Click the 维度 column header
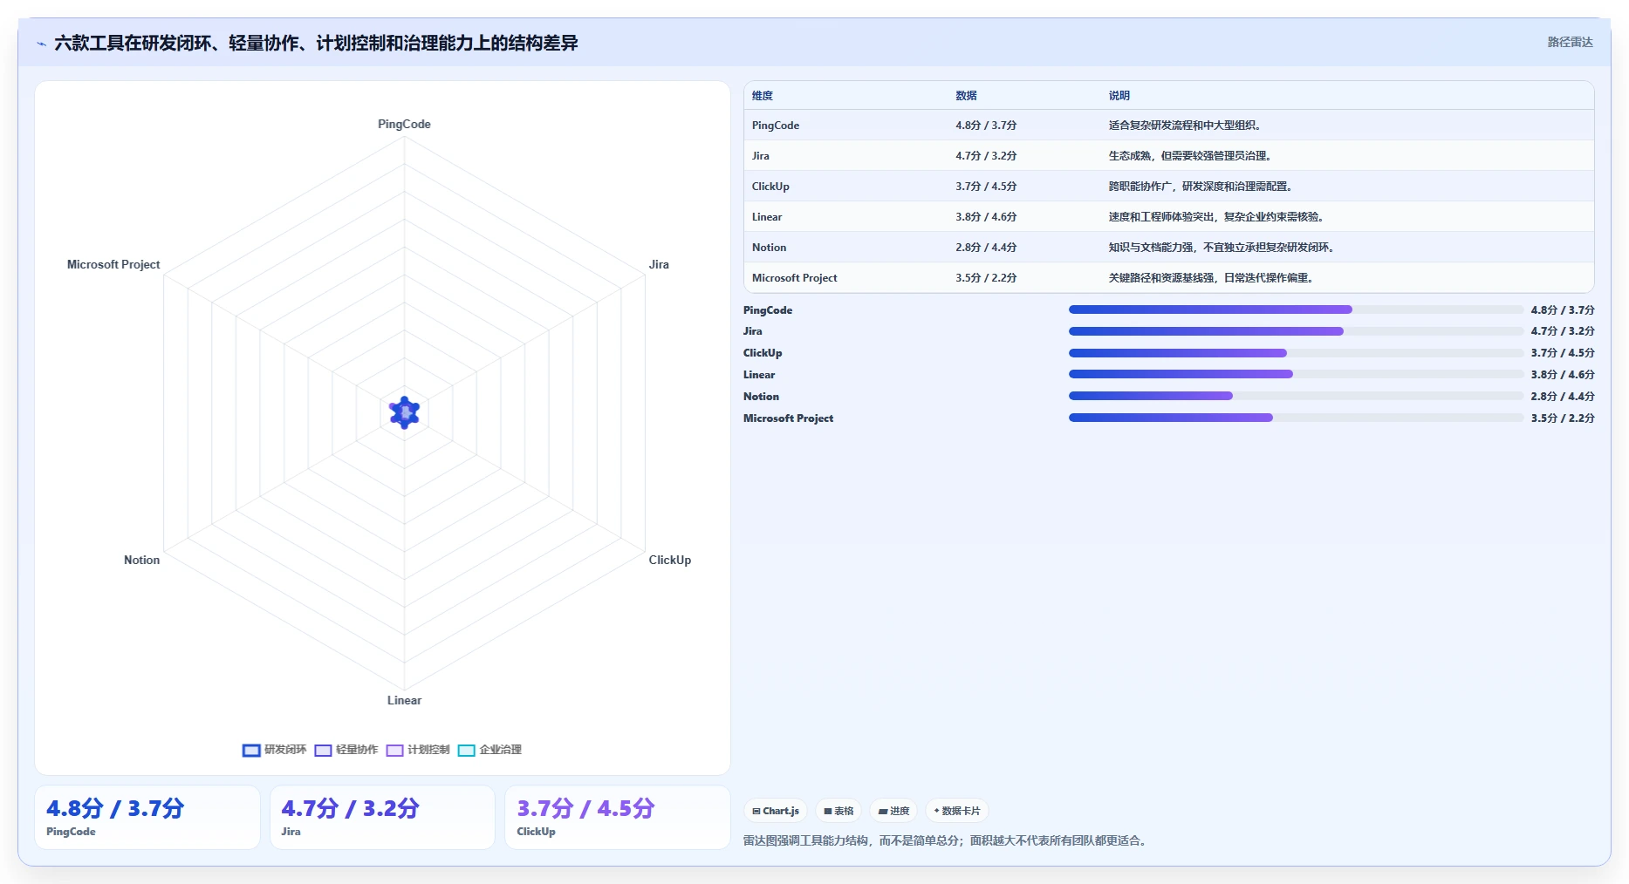The height and width of the screenshot is (884, 1629). (x=763, y=96)
